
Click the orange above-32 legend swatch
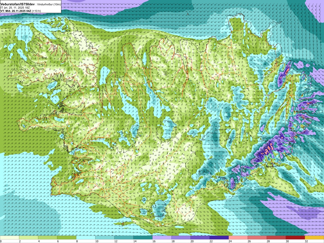(x=314, y=238)
